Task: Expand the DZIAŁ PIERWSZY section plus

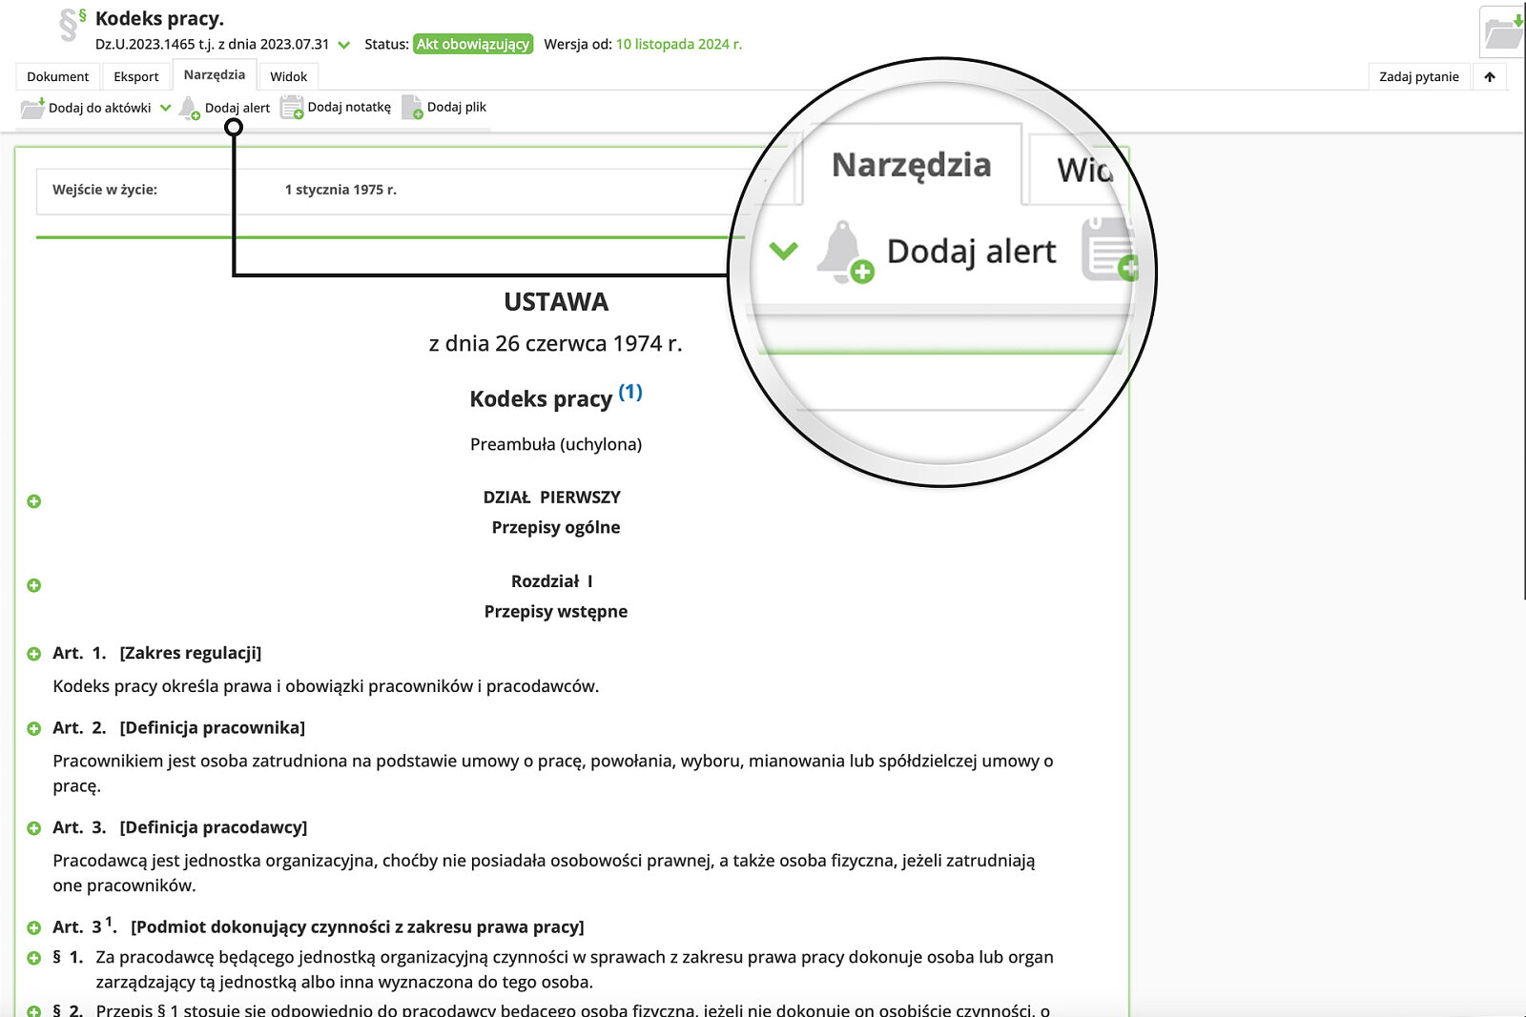Action: (x=34, y=501)
